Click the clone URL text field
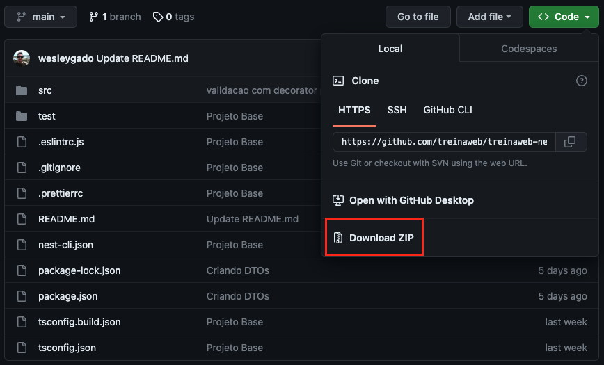Viewport: 604px width, 365px height. click(x=443, y=142)
